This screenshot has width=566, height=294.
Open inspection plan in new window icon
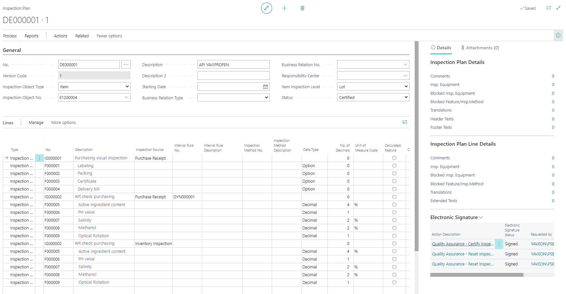[x=548, y=8]
